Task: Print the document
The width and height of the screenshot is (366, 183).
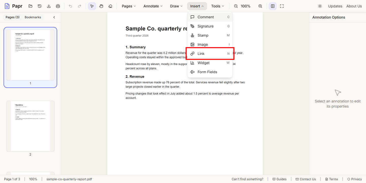Action: pos(58,6)
